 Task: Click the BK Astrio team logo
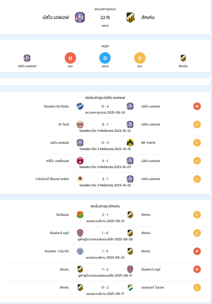tap(130, 143)
